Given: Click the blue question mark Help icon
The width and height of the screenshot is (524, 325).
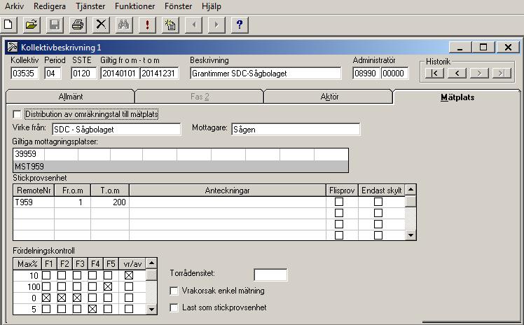Looking at the screenshot, I should (240, 25).
